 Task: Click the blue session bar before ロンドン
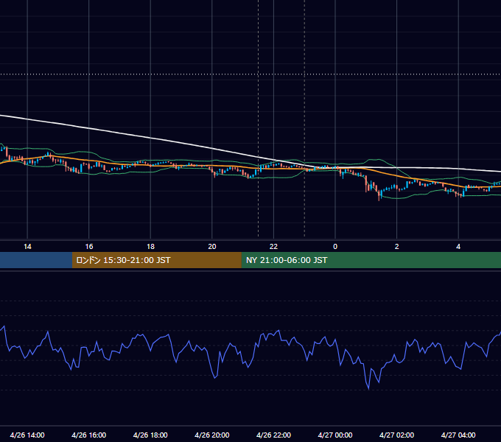click(36, 260)
